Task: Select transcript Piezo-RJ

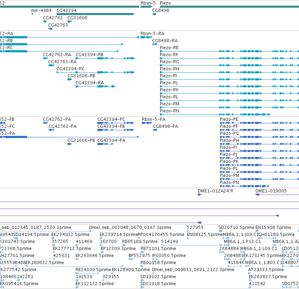Action: pos(169,83)
